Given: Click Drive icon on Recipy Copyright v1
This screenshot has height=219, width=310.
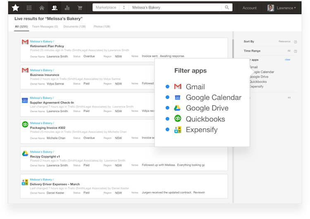Looking at the screenshot, I should pos(25,153).
